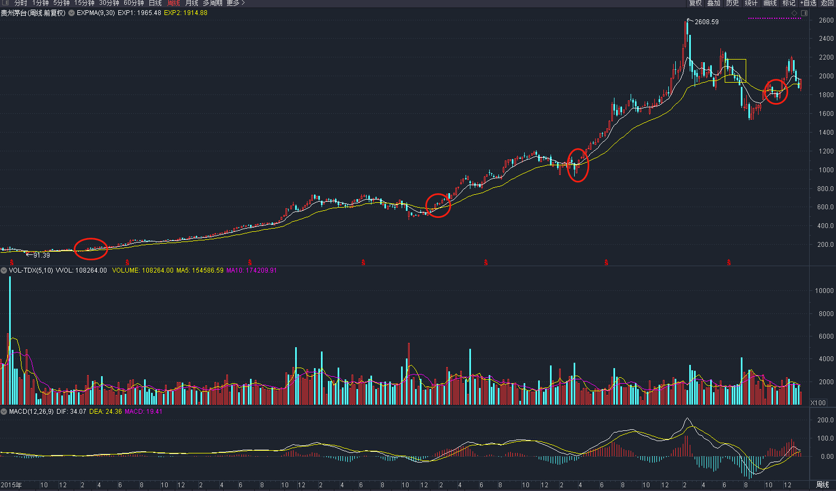Click the 91.39 low price label
The width and height of the screenshot is (836, 491).
point(41,255)
